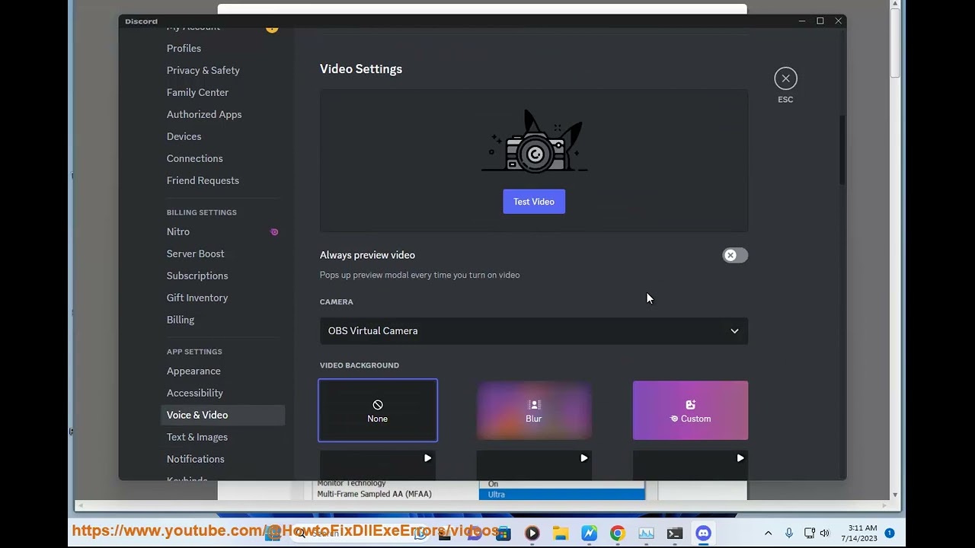Open Server Boost page

195,253
